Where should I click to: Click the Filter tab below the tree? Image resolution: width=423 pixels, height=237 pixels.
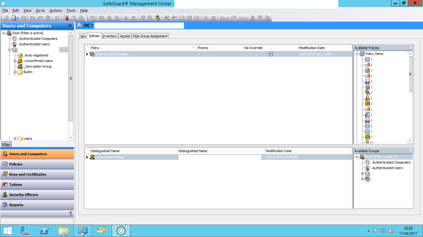coord(6,144)
